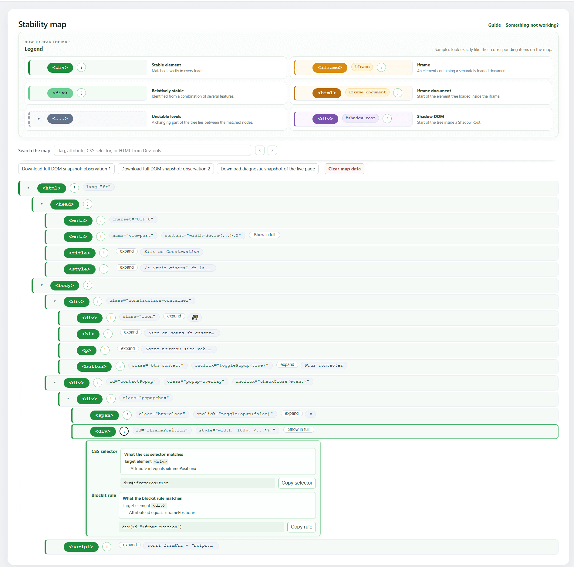Viewport: 574px width, 567px height.
Task: Show viewport meta content in full
Action: pyautogui.click(x=265, y=235)
